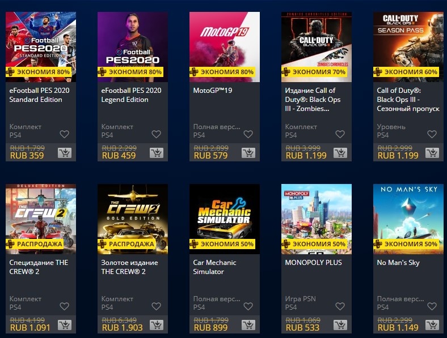This screenshot has width=447, height=338.
Task: Open Black Ops III Zombies Chronicles cover
Action: click(x=317, y=47)
